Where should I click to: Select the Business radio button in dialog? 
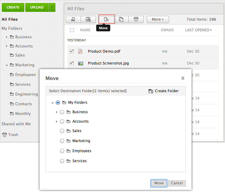click(62, 112)
